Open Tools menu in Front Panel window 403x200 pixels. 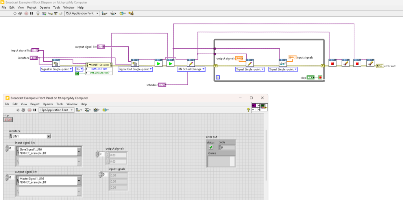(60, 104)
